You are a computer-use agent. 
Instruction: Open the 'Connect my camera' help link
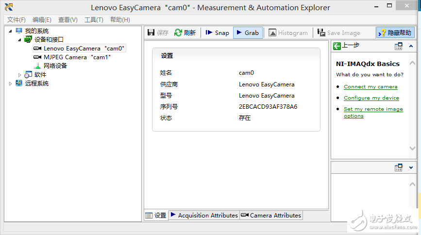click(370, 87)
